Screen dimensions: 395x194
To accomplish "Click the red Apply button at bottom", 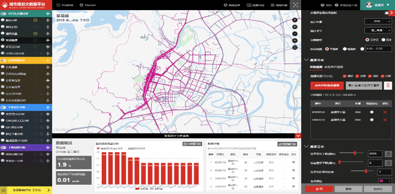I will coord(319,189).
